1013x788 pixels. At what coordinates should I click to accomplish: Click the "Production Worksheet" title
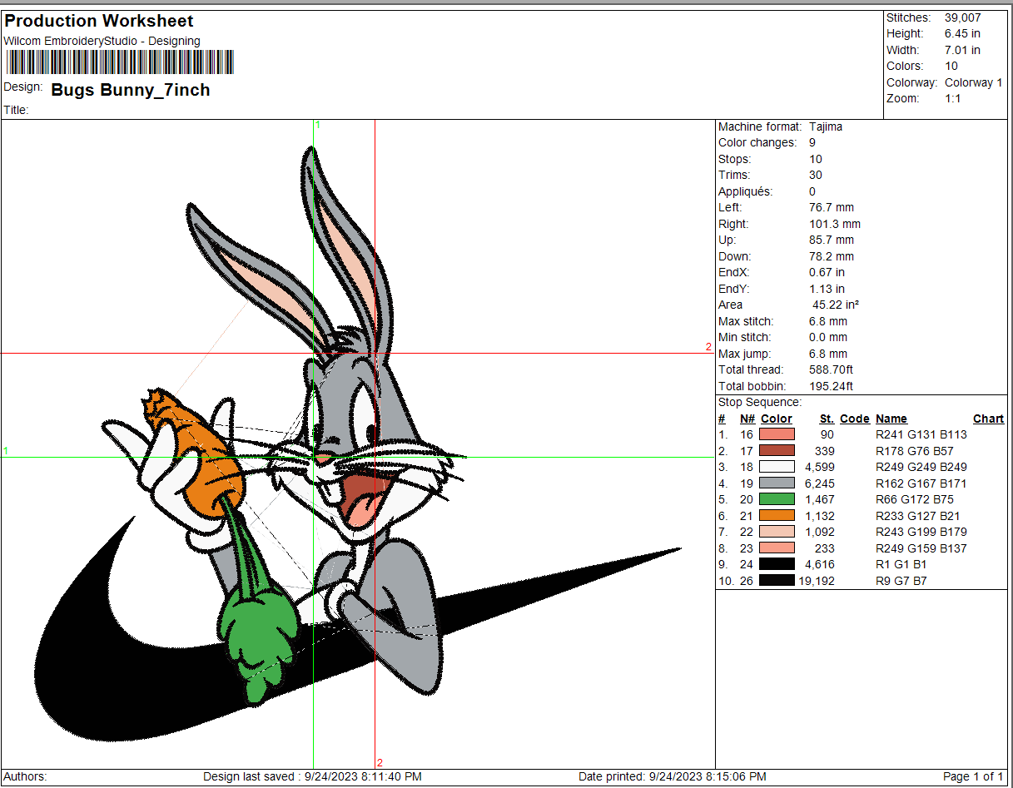[99, 21]
